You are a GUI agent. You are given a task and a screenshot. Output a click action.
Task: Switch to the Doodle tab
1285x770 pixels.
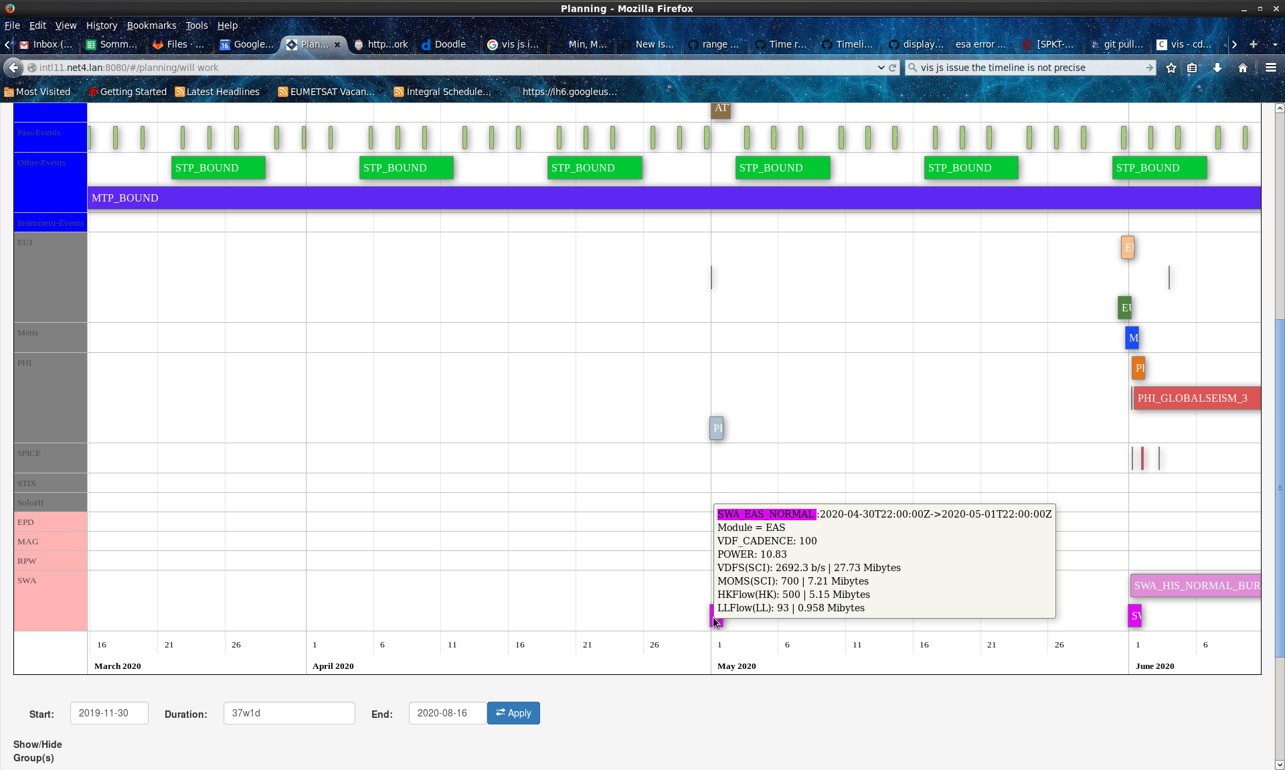pyautogui.click(x=444, y=44)
